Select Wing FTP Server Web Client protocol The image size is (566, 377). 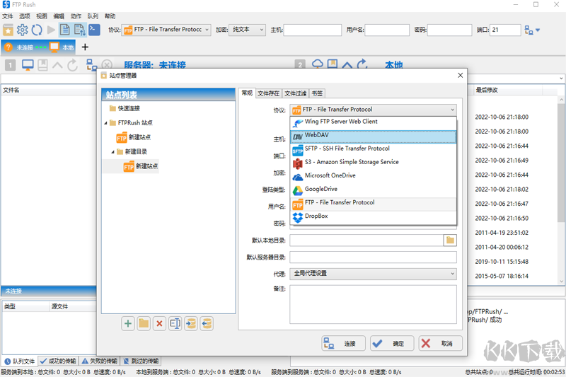pyautogui.click(x=374, y=122)
